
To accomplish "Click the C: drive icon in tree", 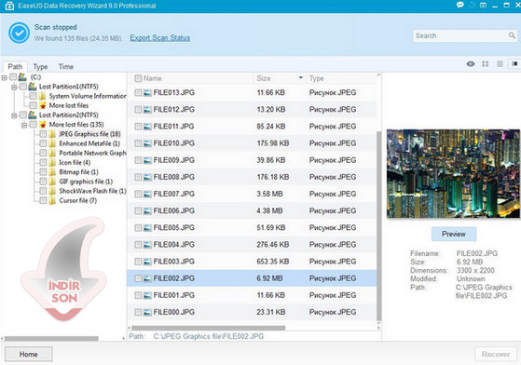I will [22, 77].
